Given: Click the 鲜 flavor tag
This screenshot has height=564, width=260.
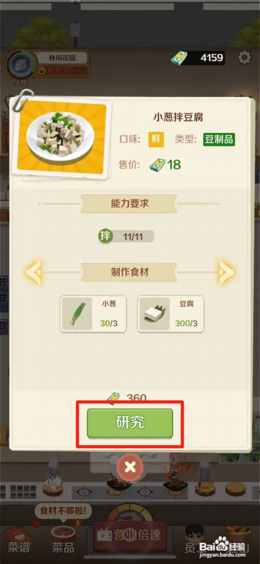Looking at the screenshot, I should click(156, 140).
